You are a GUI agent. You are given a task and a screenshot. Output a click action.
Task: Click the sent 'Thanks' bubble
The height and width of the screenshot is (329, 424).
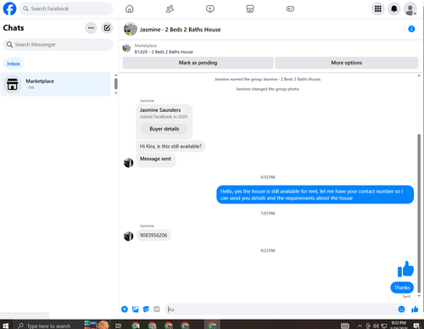point(402,287)
